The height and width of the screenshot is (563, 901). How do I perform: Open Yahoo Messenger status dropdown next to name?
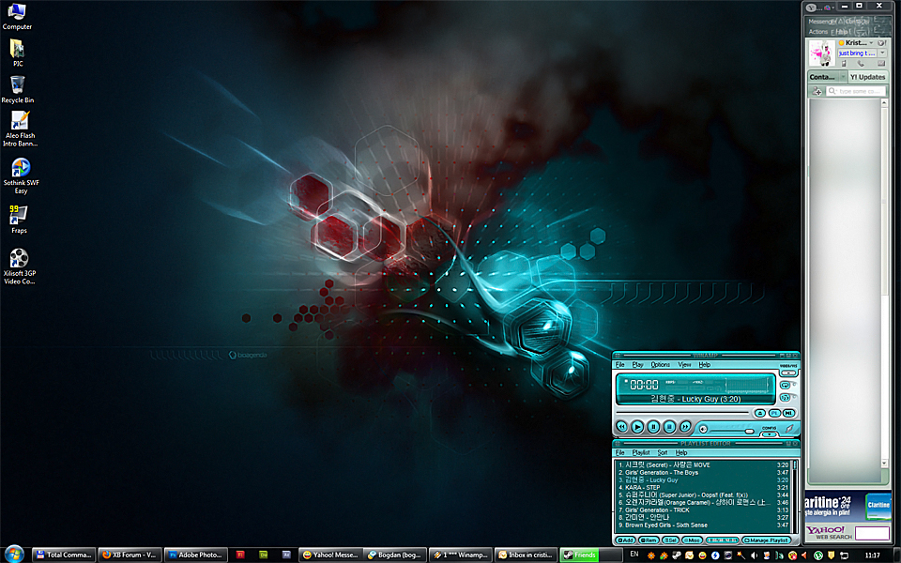coord(871,43)
